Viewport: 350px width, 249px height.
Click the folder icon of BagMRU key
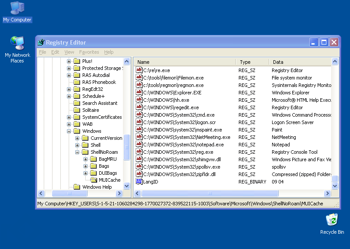[x=94, y=159]
